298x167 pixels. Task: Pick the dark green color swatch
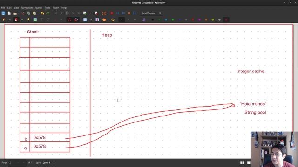pos(159,19)
